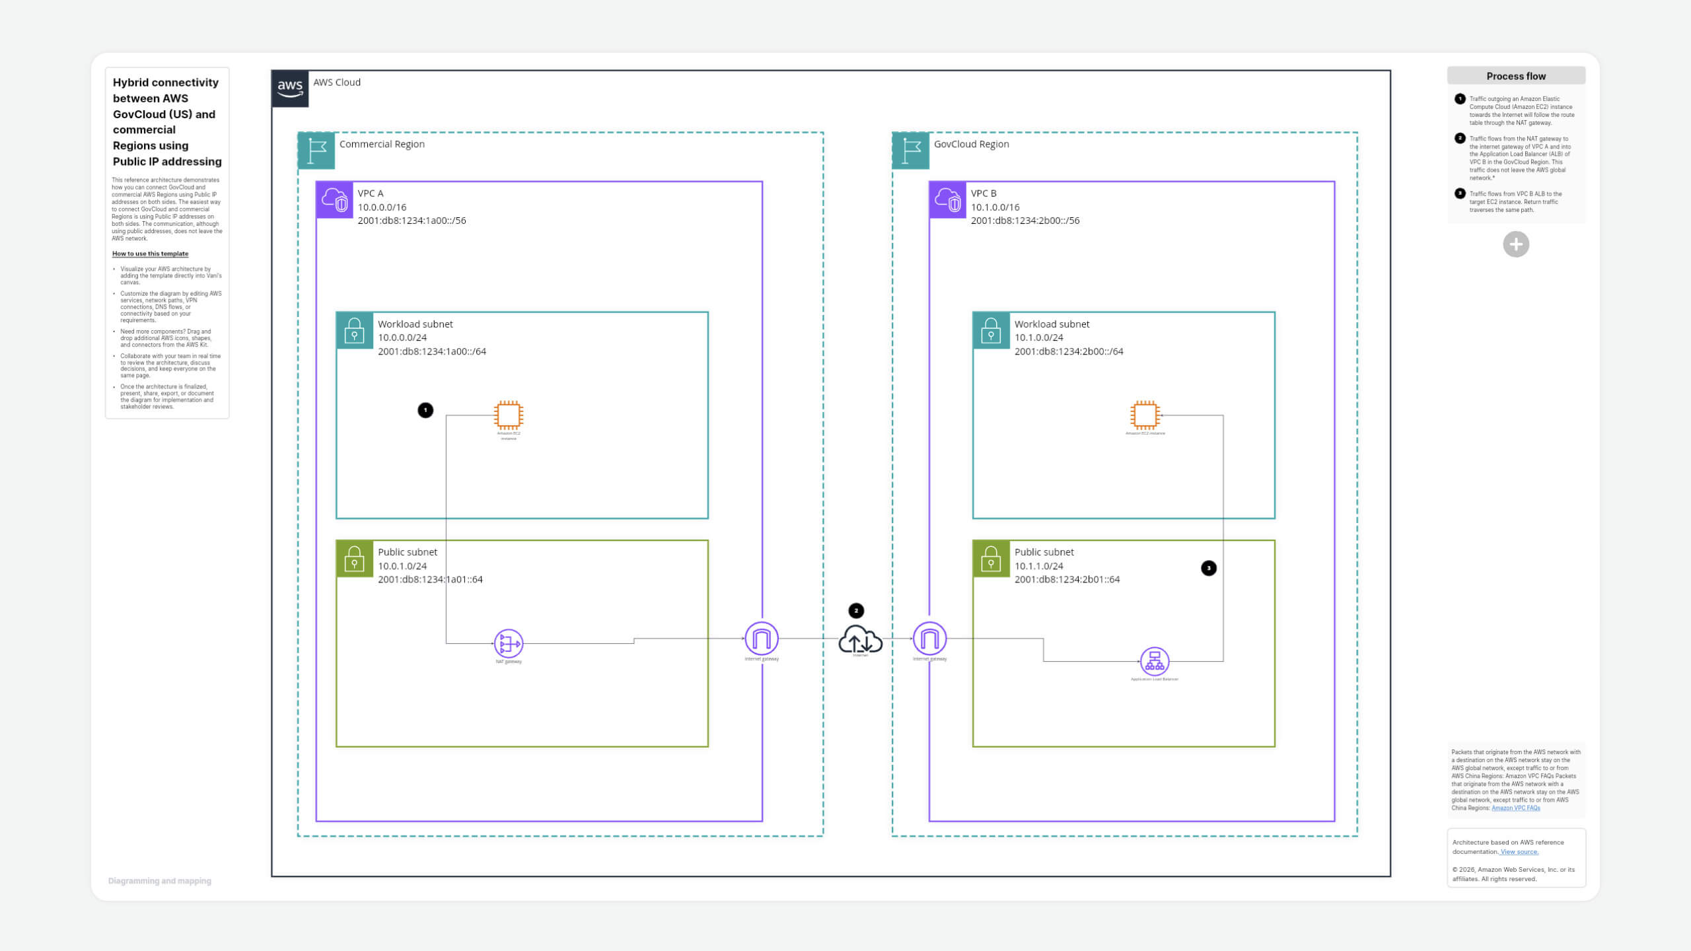The width and height of the screenshot is (1691, 951).
Task: Select the NAT gateway icon
Action: point(509,643)
